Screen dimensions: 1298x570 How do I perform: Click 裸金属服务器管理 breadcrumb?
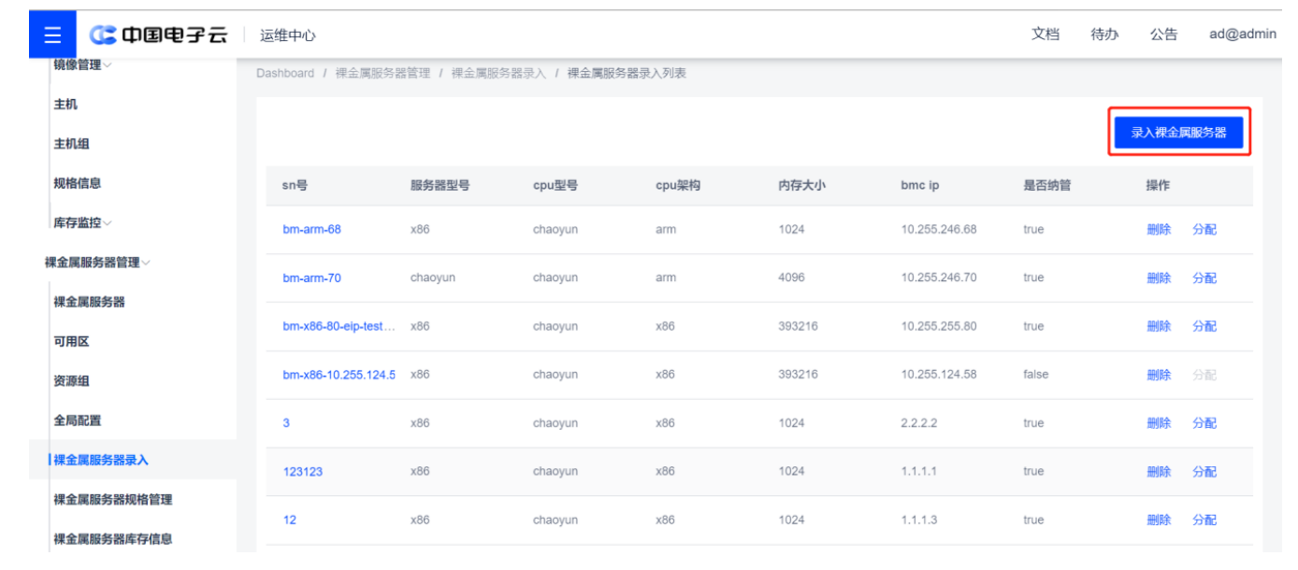click(382, 73)
